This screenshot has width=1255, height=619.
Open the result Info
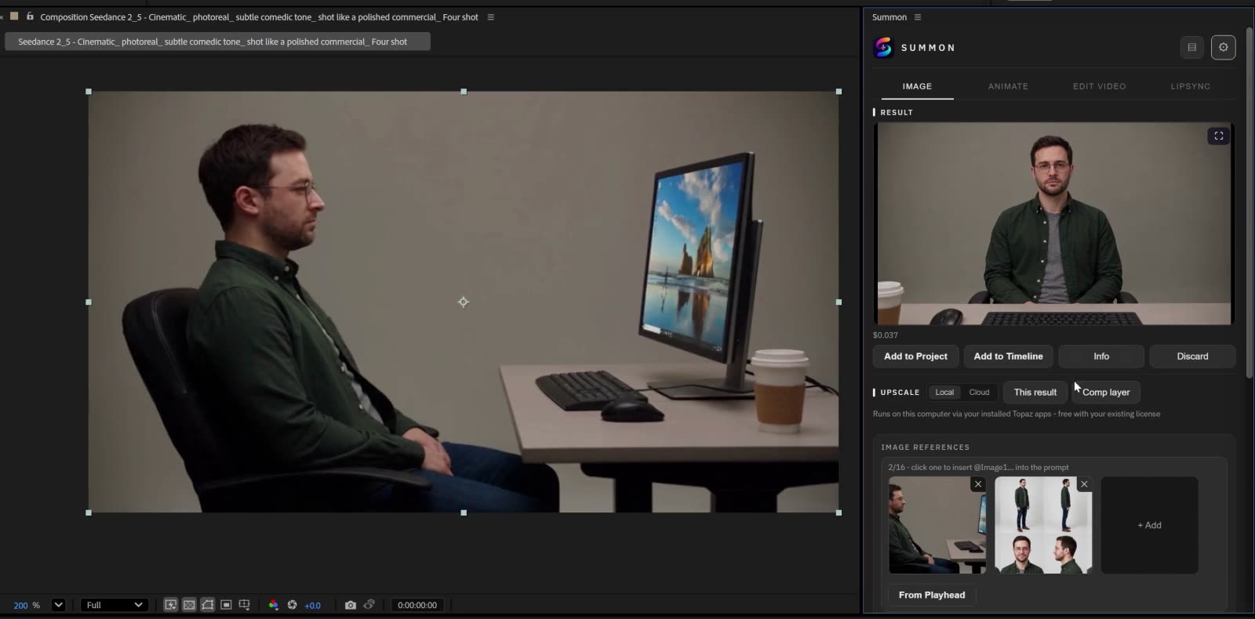tap(1101, 357)
